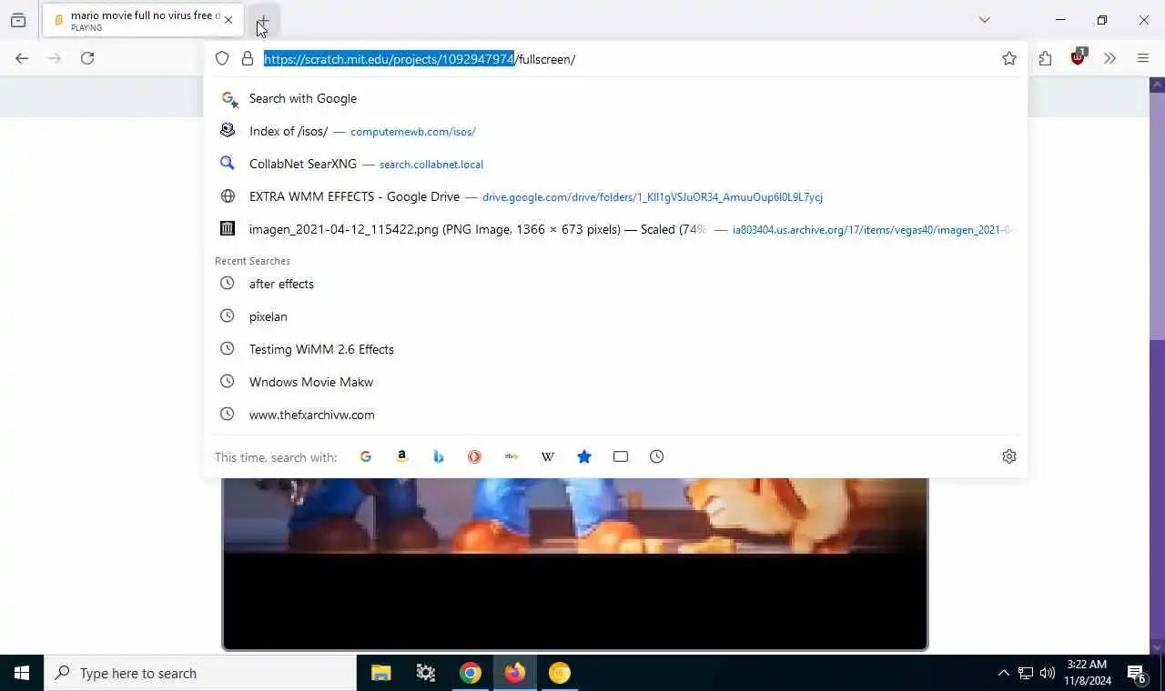Search this time with Amazon icon
The image size is (1165, 691).
(x=402, y=456)
